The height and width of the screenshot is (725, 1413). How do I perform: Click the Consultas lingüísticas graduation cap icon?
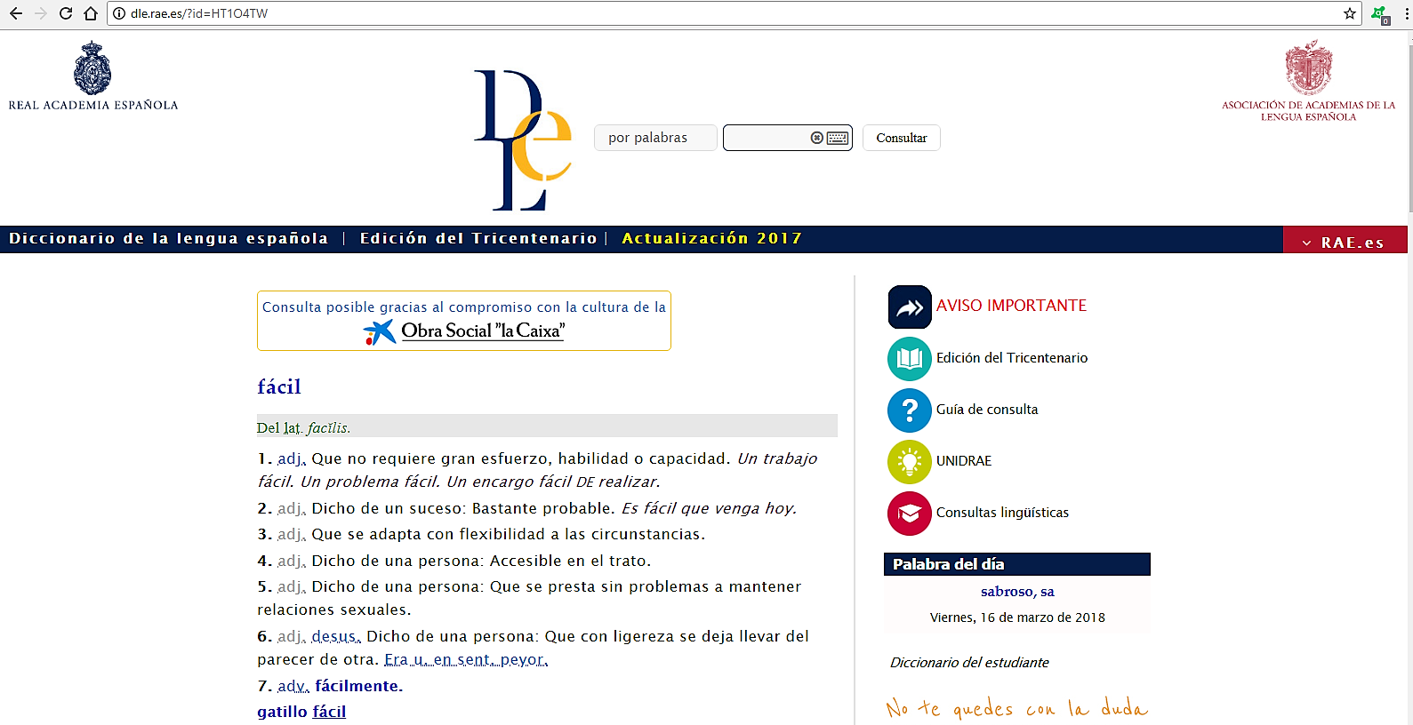910,514
